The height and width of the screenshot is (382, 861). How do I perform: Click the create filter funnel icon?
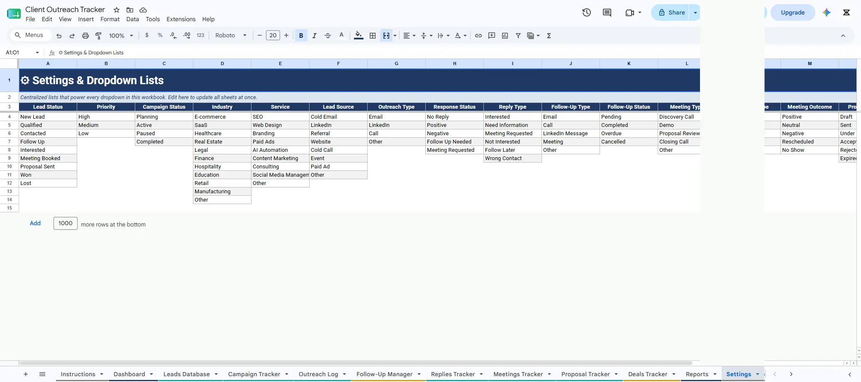[518, 36]
